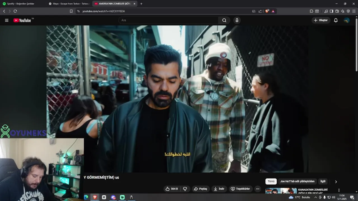Open the KANADA'NIN ZOMBİLERİ suggested video thumbnail
The image size is (358, 201).
coord(281,191)
